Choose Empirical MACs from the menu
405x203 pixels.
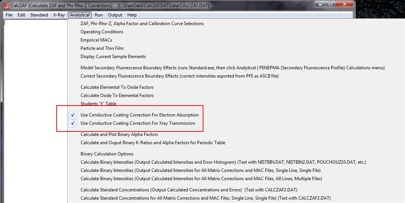click(x=96, y=40)
